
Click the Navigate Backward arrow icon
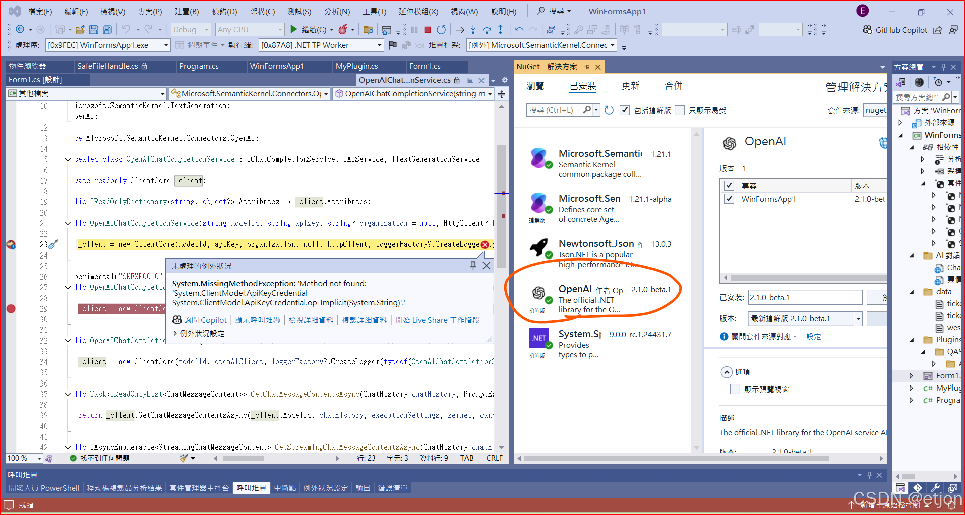pyautogui.click(x=20, y=30)
